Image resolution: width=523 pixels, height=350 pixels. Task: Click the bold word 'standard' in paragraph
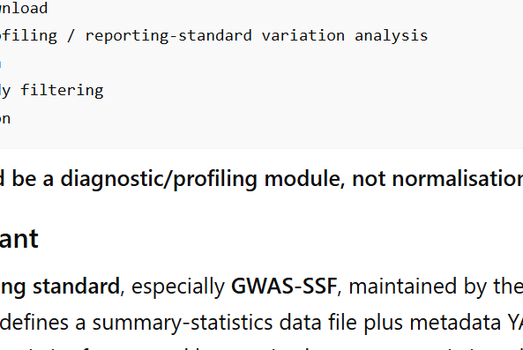pos(76,287)
